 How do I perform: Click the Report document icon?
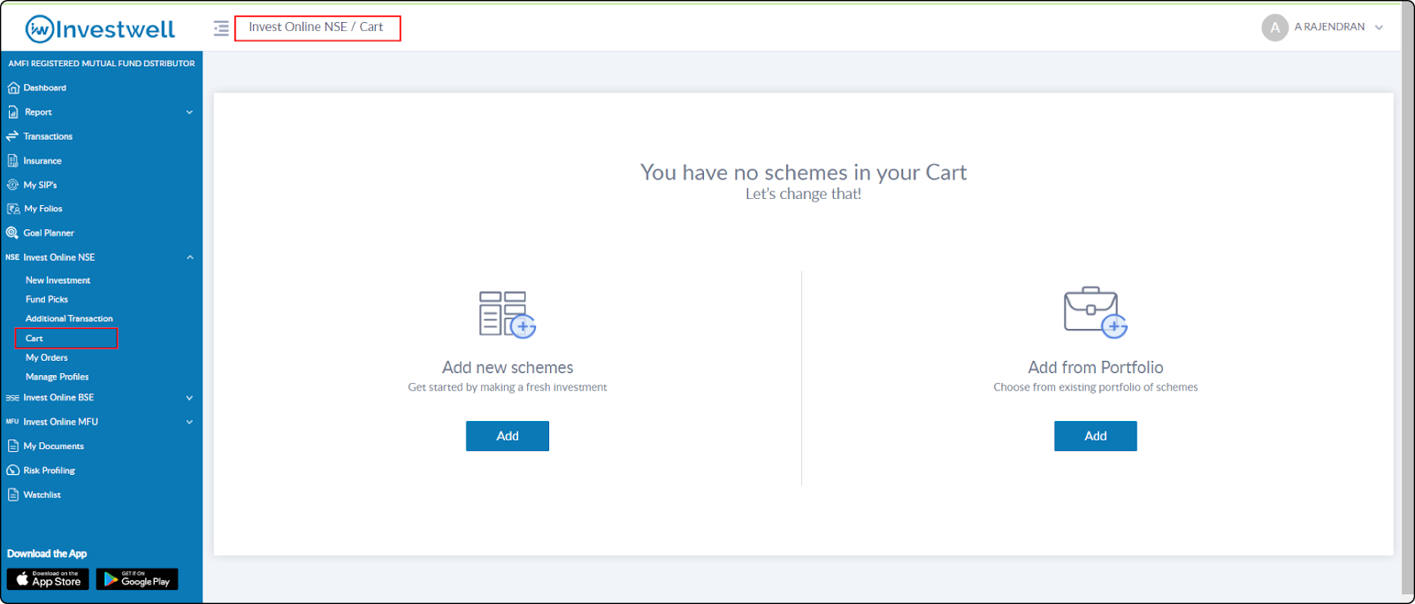pos(13,112)
